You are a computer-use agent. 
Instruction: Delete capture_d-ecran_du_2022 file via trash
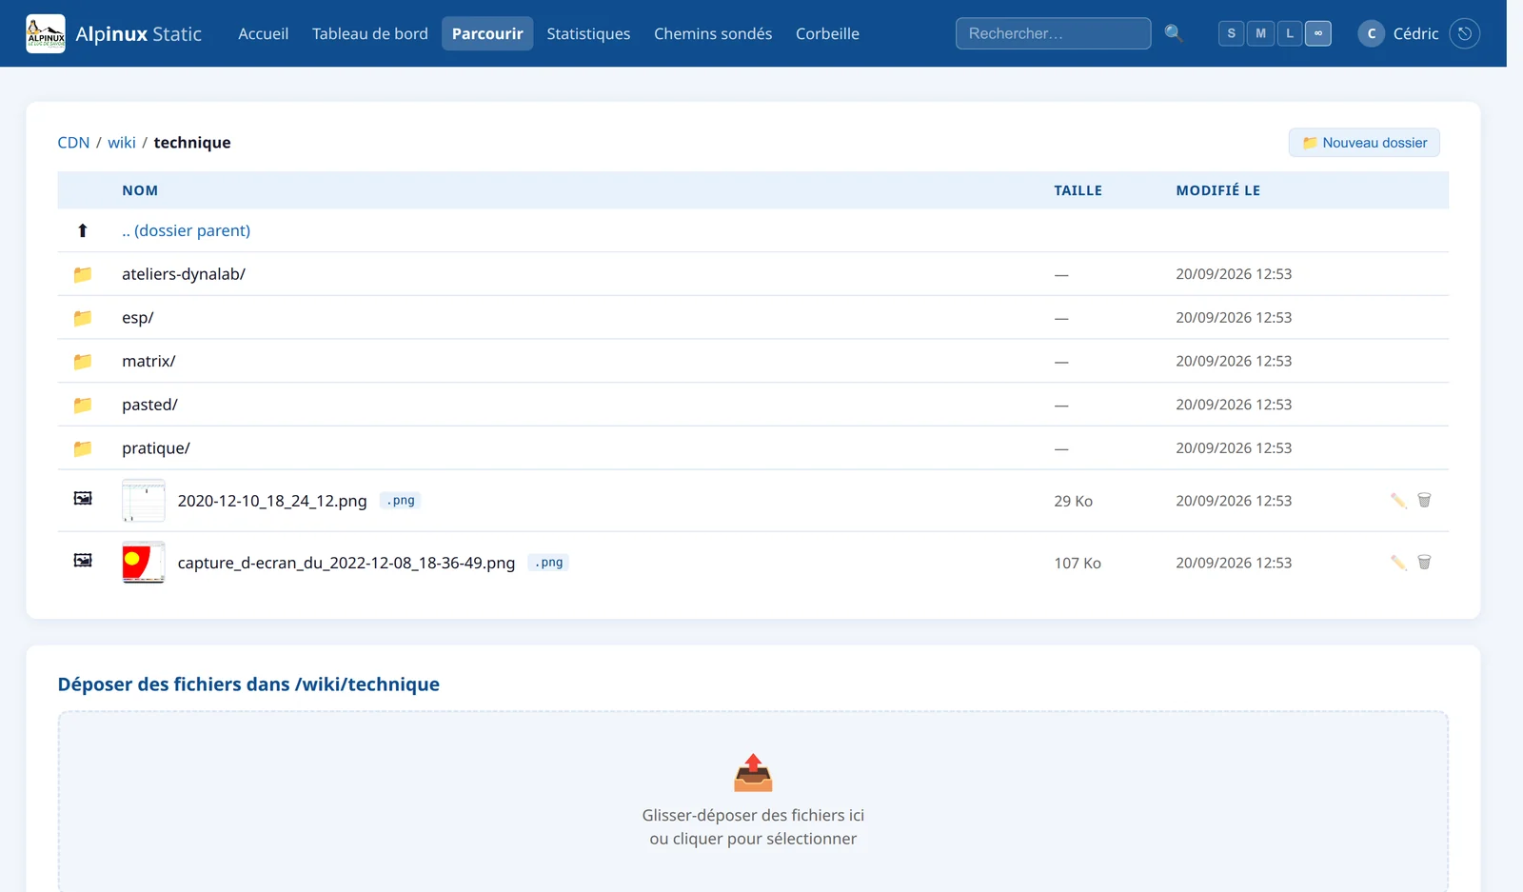[1424, 563]
